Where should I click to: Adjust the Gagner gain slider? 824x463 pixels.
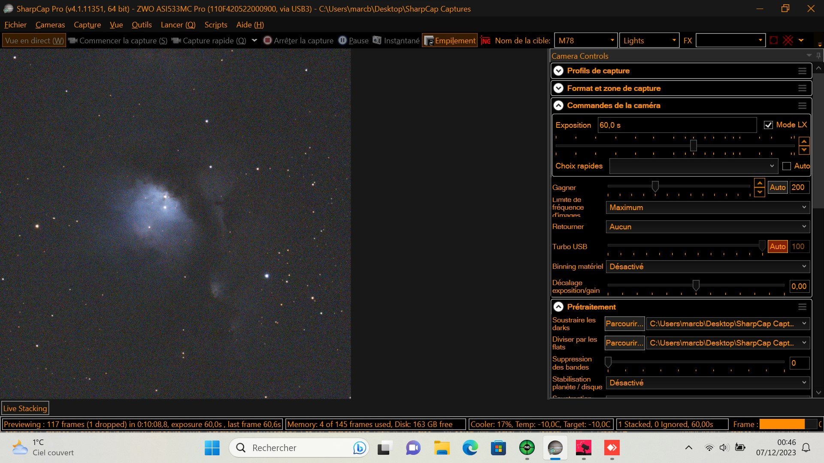[x=655, y=186]
